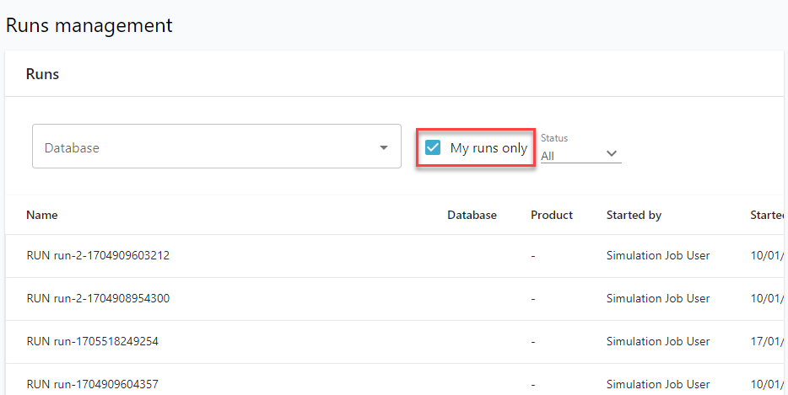Click the Status label above All
788x395 pixels.
(x=554, y=138)
